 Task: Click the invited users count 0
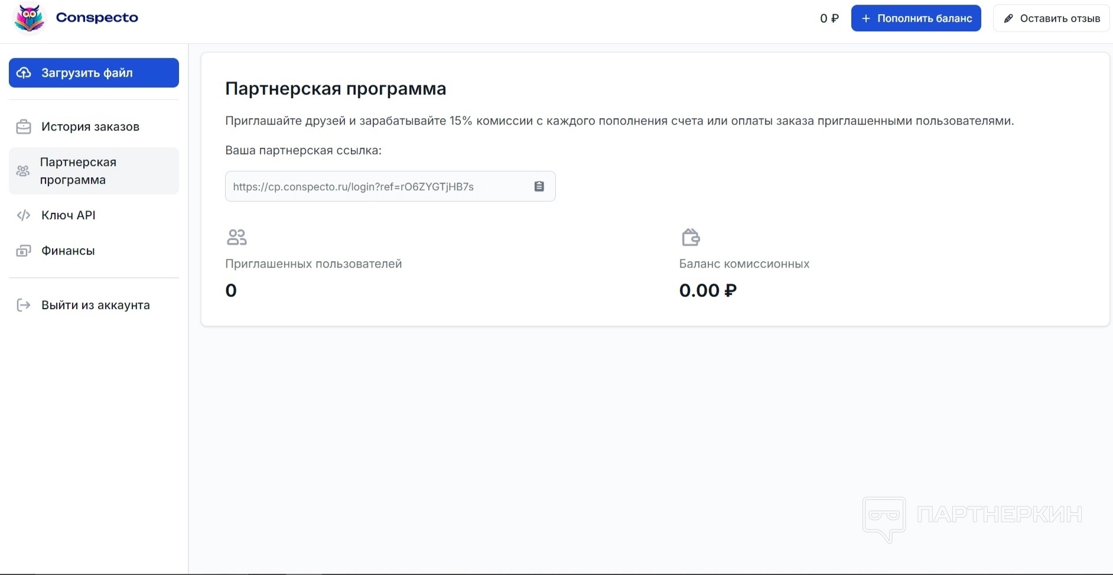pyautogui.click(x=231, y=290)
